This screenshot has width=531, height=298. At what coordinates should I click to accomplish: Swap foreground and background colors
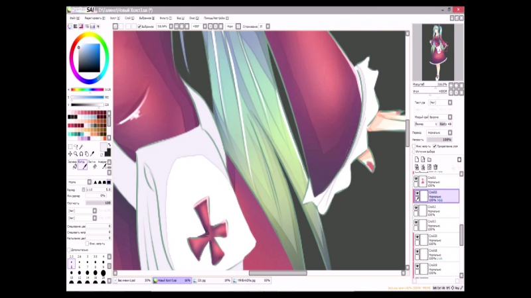pos(109,145)
